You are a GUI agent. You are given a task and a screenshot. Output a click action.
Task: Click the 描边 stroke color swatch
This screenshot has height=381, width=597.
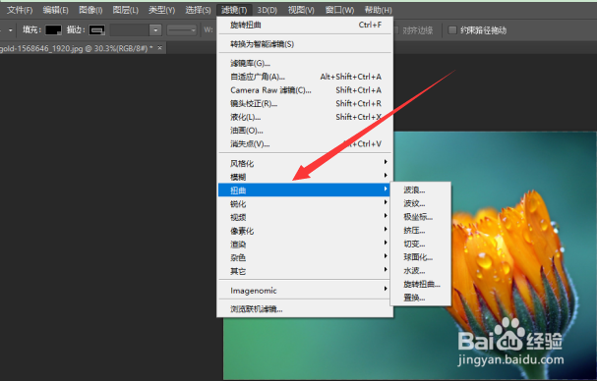pos(97,30)
